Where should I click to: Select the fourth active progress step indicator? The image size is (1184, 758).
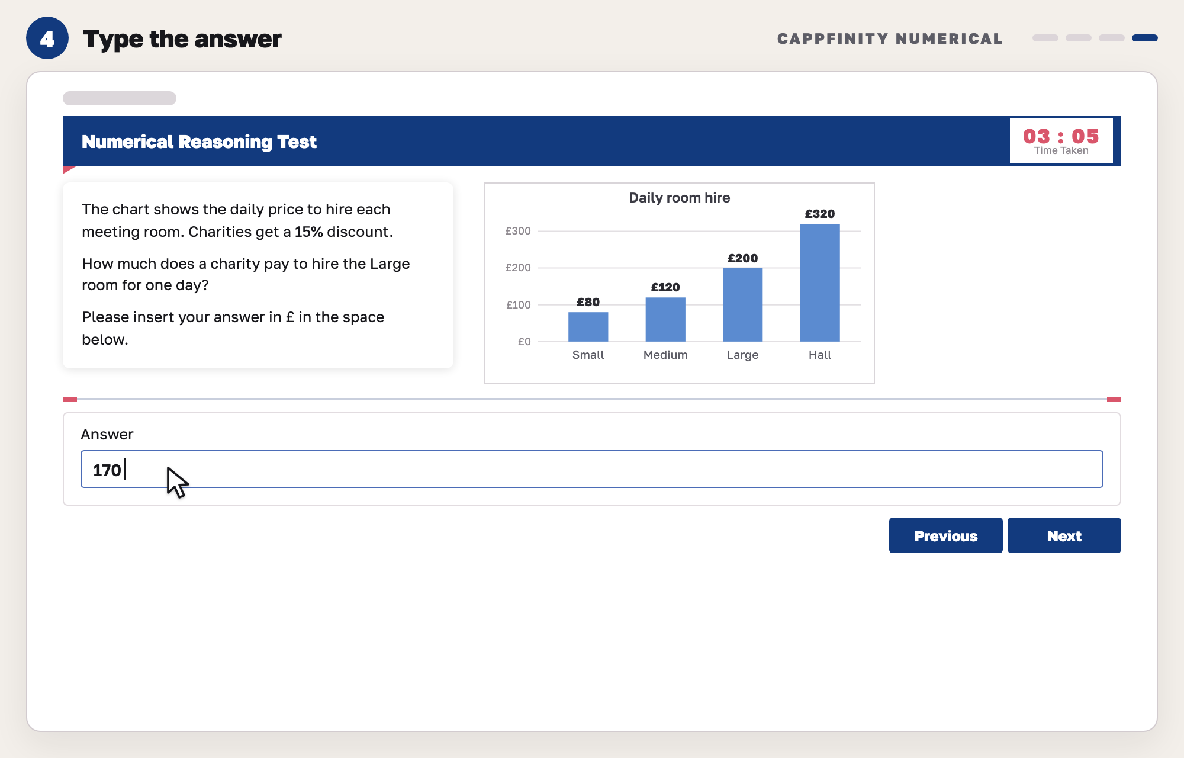tap(1144, 38)
